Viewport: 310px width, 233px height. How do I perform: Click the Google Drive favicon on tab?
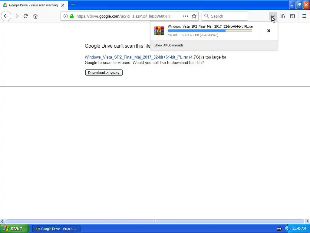point(5,5)
